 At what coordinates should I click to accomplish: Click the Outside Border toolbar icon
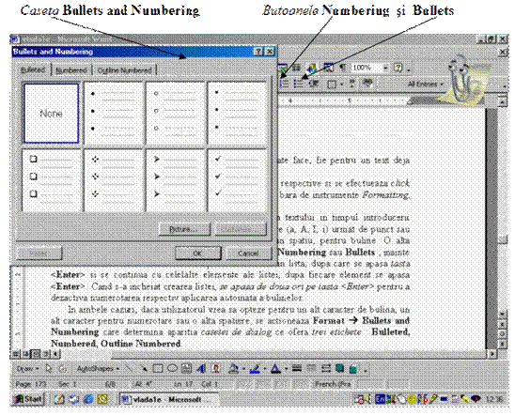[332, 85]
